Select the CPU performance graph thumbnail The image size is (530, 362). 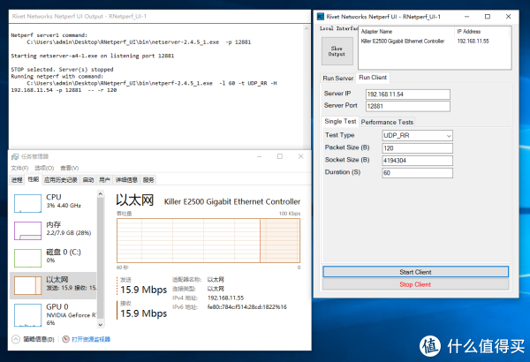pos(26,201)
